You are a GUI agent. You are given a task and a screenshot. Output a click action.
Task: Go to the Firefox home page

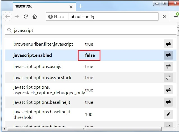point(35,17)
